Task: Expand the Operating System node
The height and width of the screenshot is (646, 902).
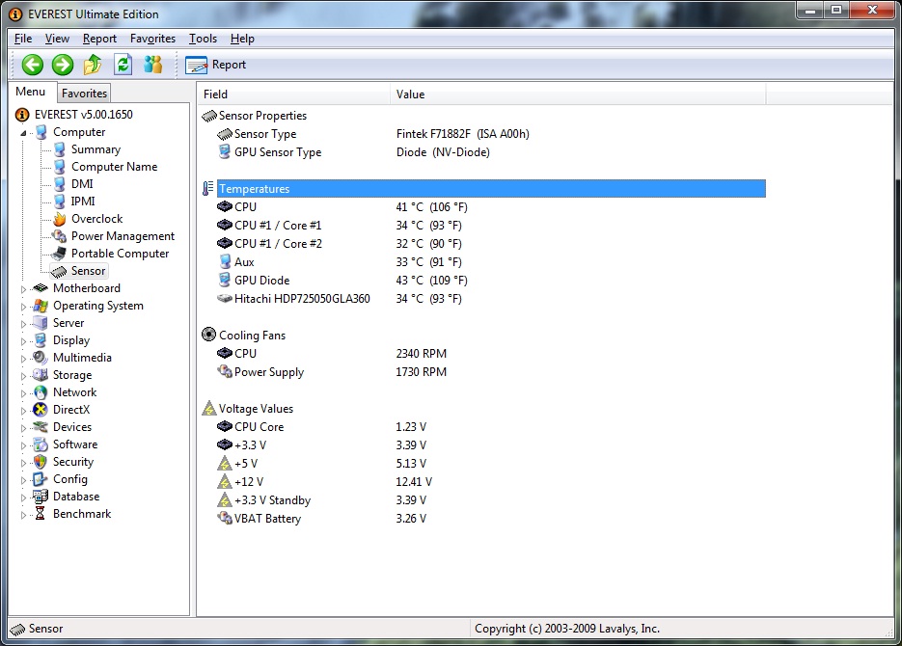Action: pos(24,306)
